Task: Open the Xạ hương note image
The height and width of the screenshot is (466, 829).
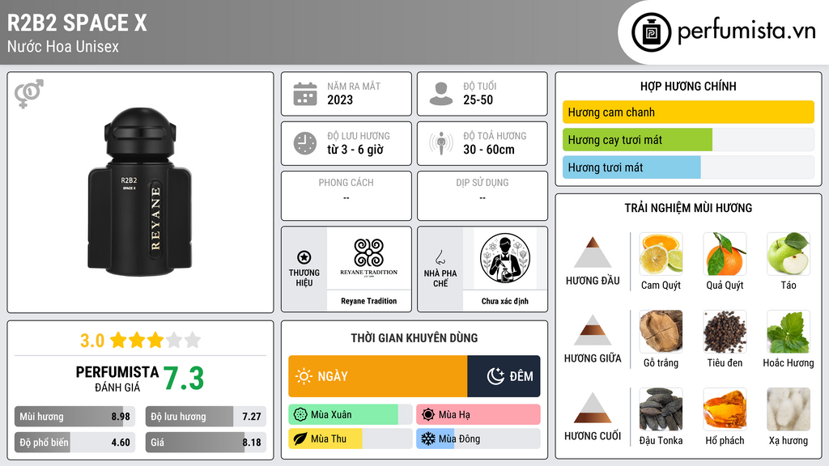Action: click(x=789, y=409)
